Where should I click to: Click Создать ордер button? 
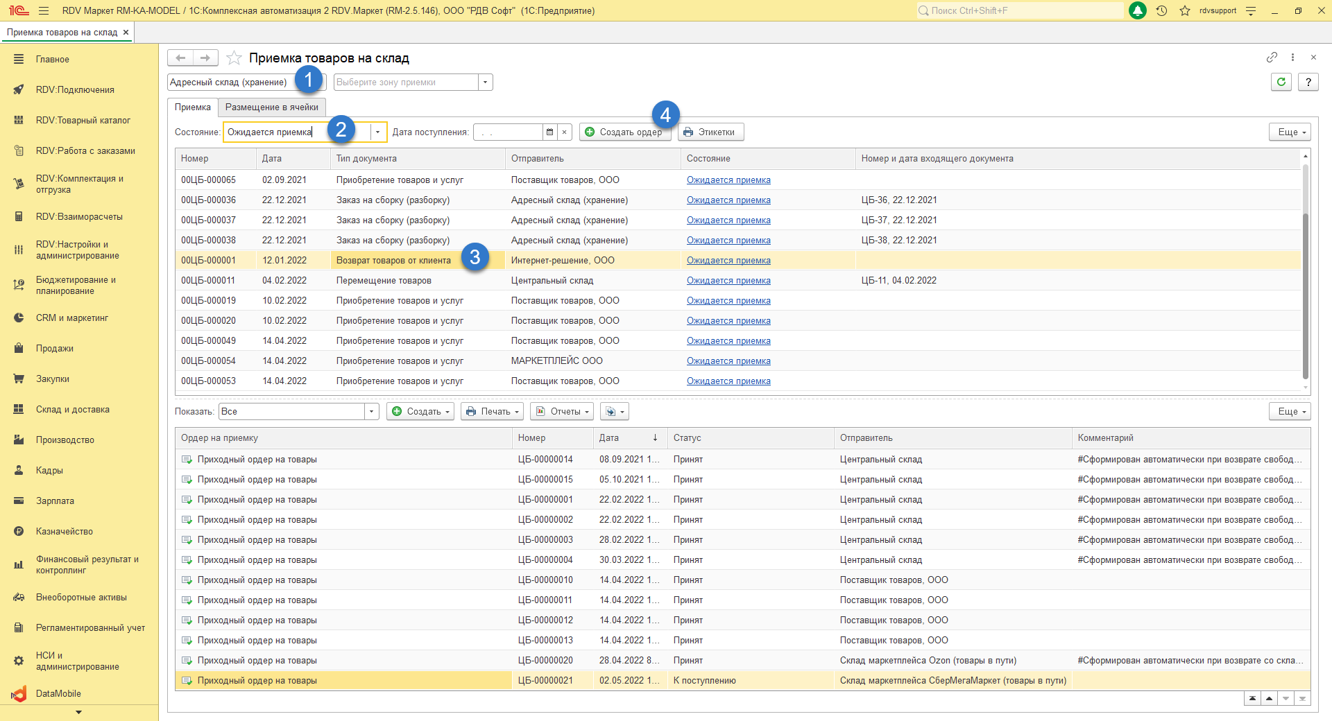(x=624, y=132)
